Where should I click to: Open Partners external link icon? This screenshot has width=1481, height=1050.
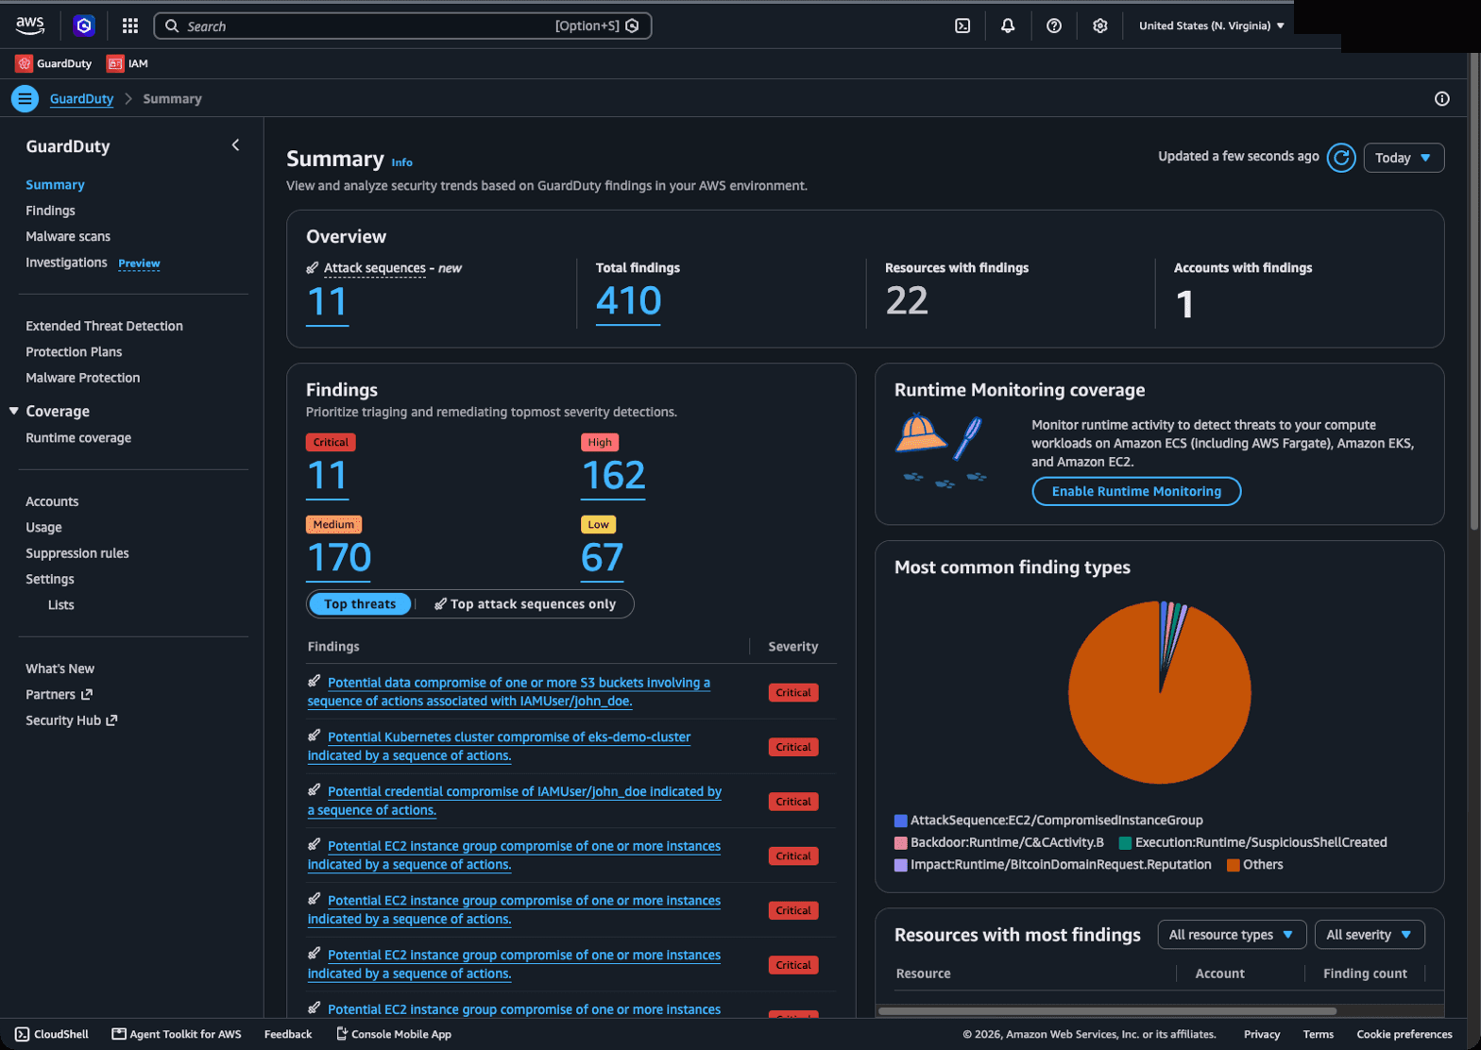pos(87,694)
